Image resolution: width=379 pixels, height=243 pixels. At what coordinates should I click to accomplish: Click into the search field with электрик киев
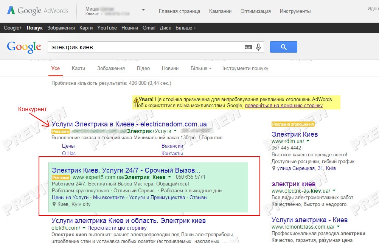145,47
